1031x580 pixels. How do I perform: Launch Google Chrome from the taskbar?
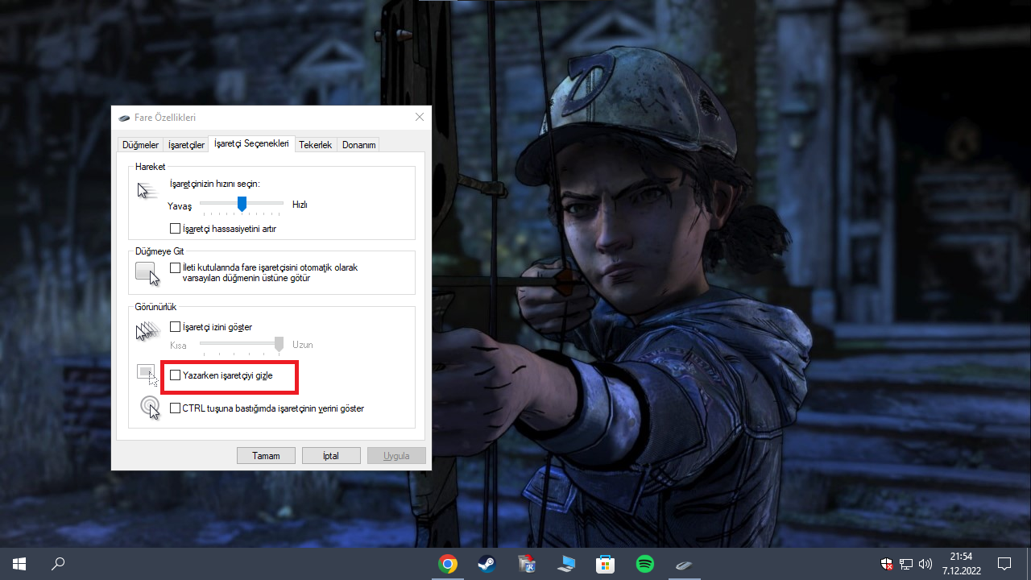448,564
